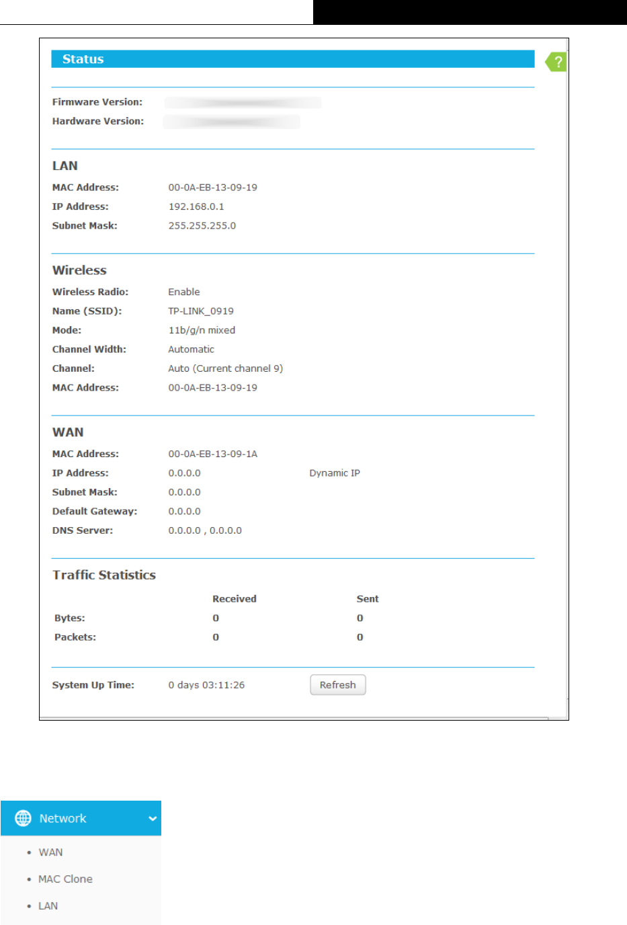This screenshot has height=925, width=627.
Task: Click the Hardware Version label
Action: (98, 121)
